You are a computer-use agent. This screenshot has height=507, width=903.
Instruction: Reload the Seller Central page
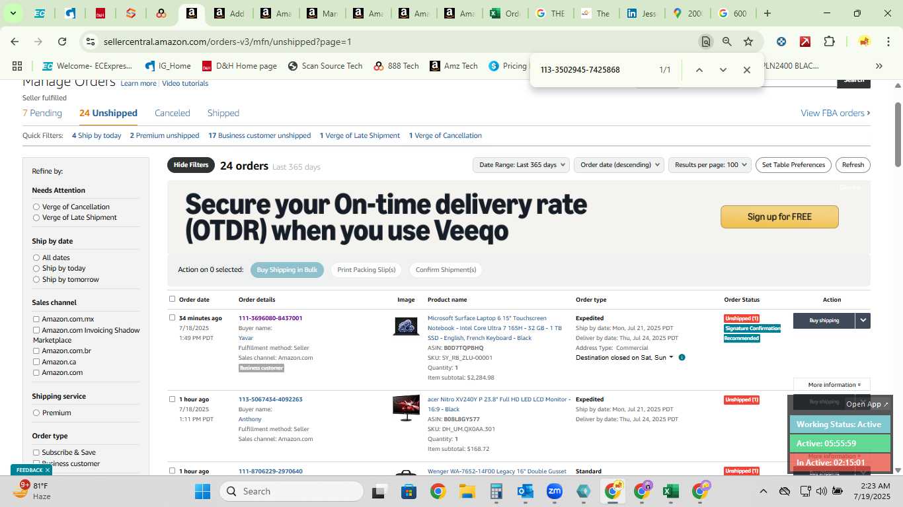[62, 42]
